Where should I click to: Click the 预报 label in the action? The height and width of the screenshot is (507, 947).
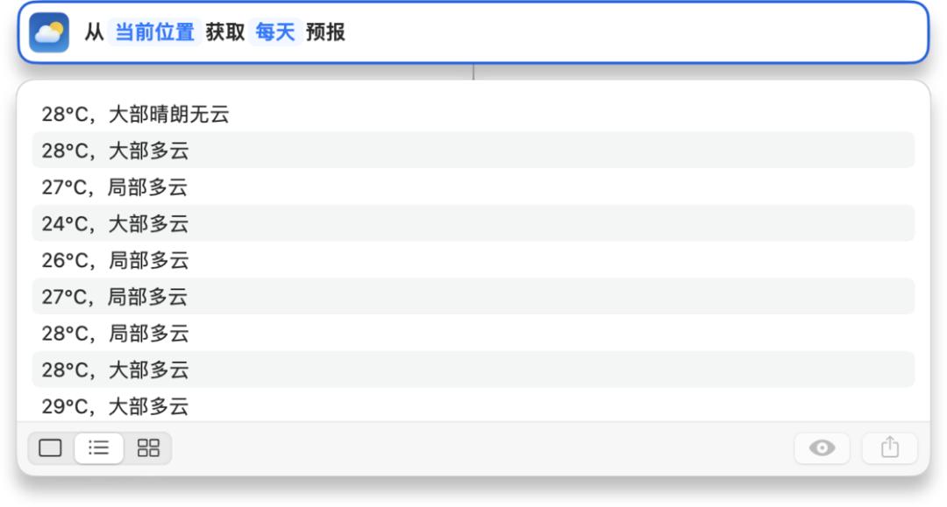pyautogui.click(x=325, y=32)
